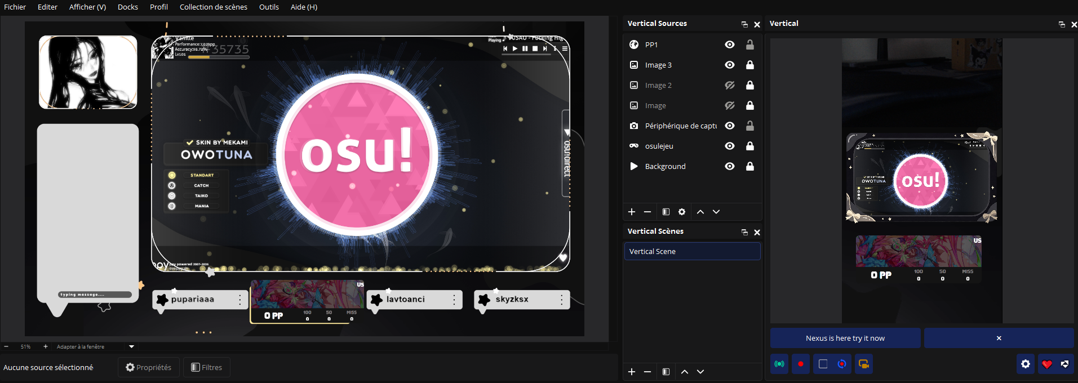This screenshot has height=383, width=1078.
Task: Hide the PP1 source
Action: pos(730,44)
